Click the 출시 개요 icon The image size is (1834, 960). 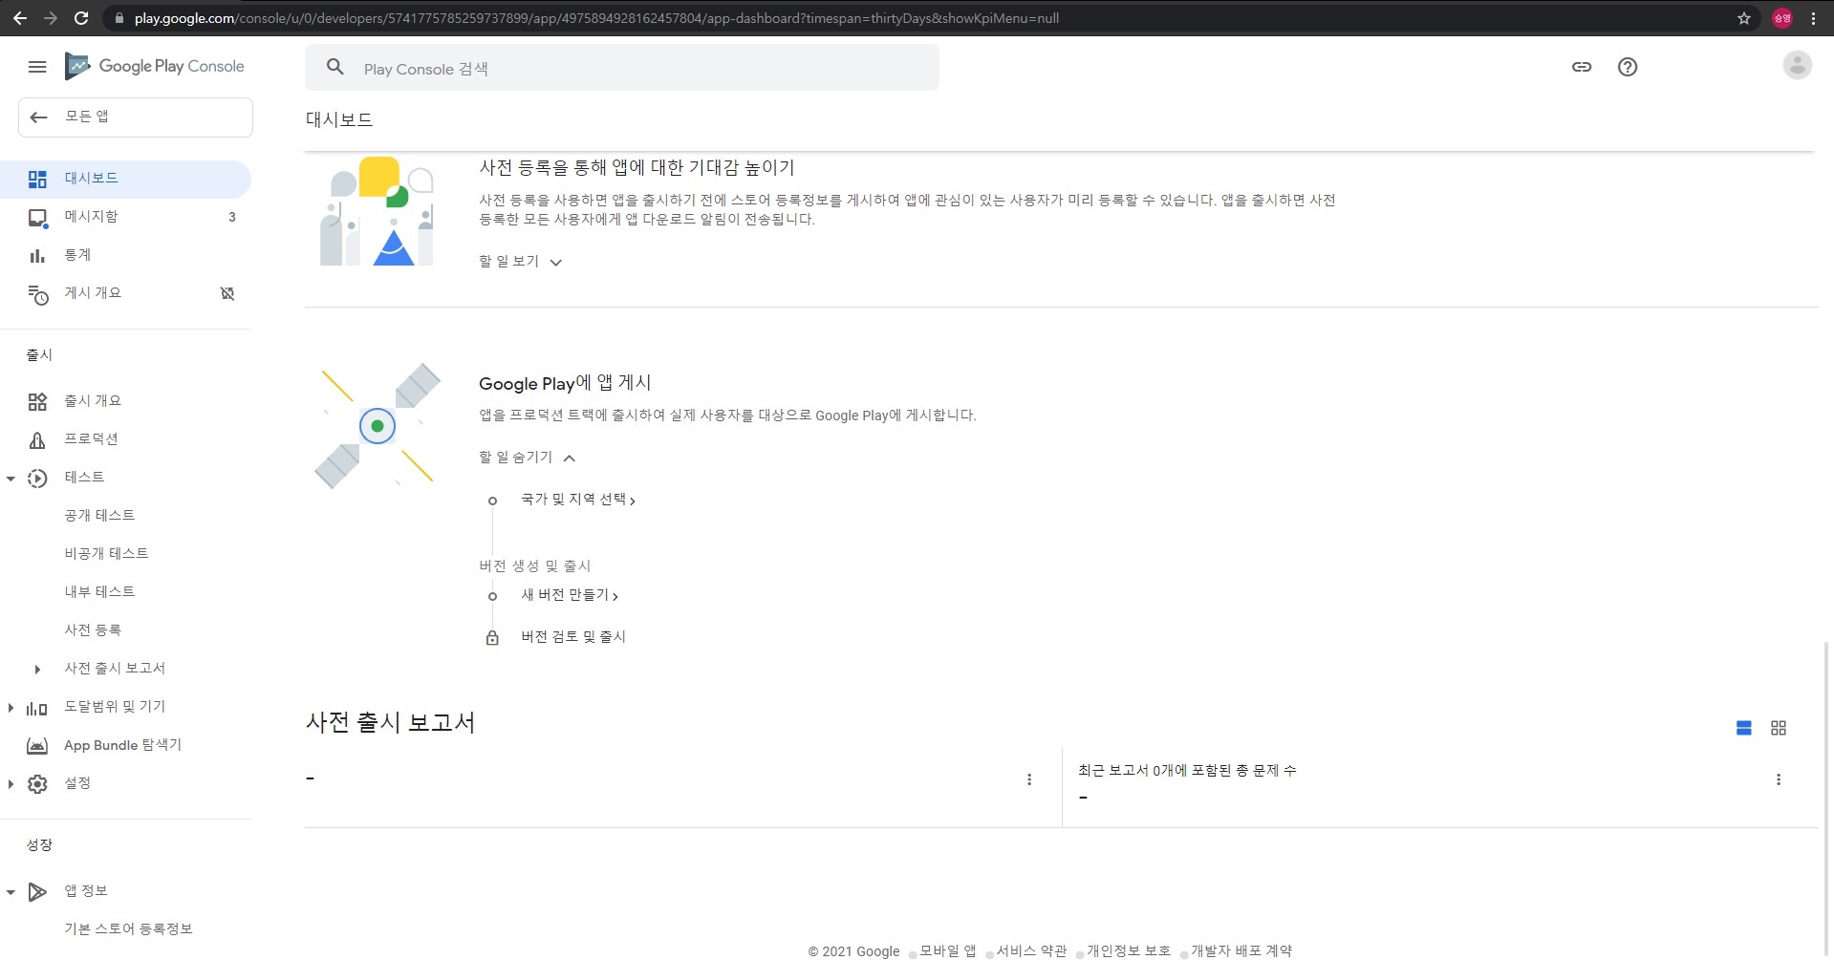click(37, 402)
